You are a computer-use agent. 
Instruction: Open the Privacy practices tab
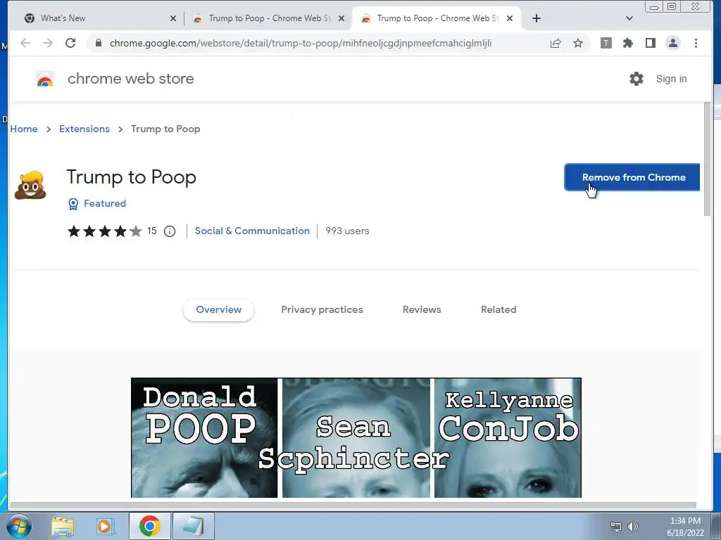tap(322, 310)
